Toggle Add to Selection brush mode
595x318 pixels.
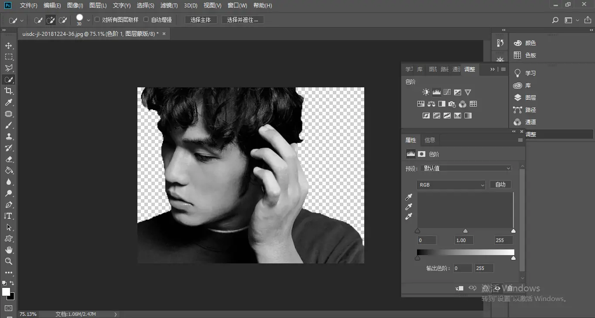pyautogui.click(x=51, y=20)
